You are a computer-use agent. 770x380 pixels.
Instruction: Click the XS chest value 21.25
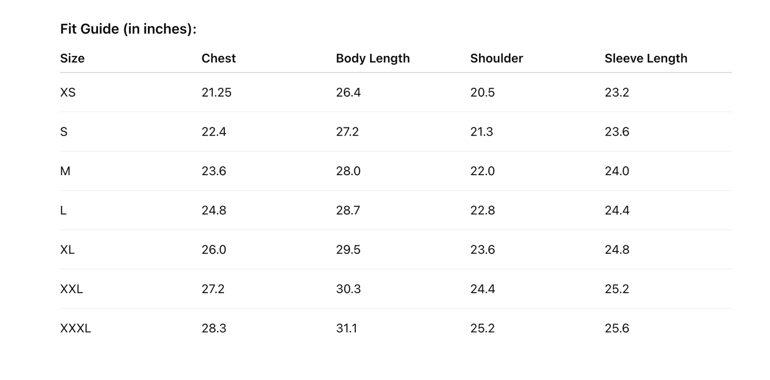pos(216,92)
